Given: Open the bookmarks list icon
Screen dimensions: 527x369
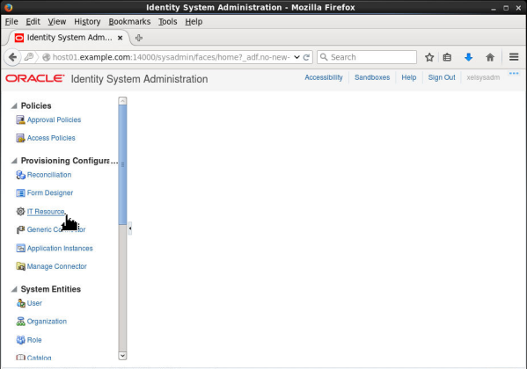Looking at the screenshot, I should pyautogui.click(x=447, y=57).
